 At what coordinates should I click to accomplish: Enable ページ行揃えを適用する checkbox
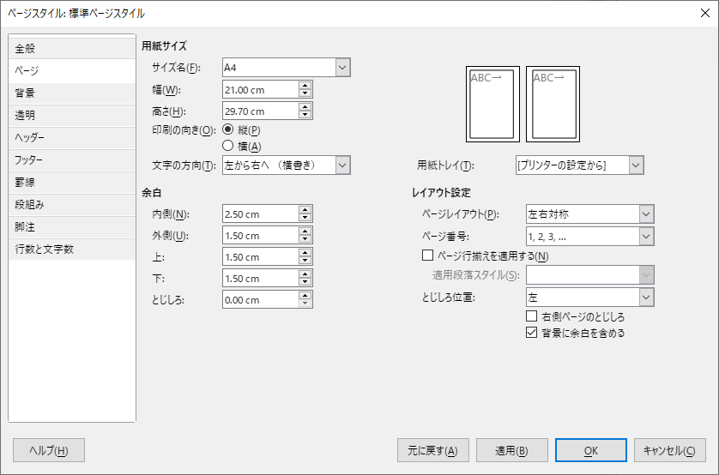pyautogui.click(x=428, y=255)
